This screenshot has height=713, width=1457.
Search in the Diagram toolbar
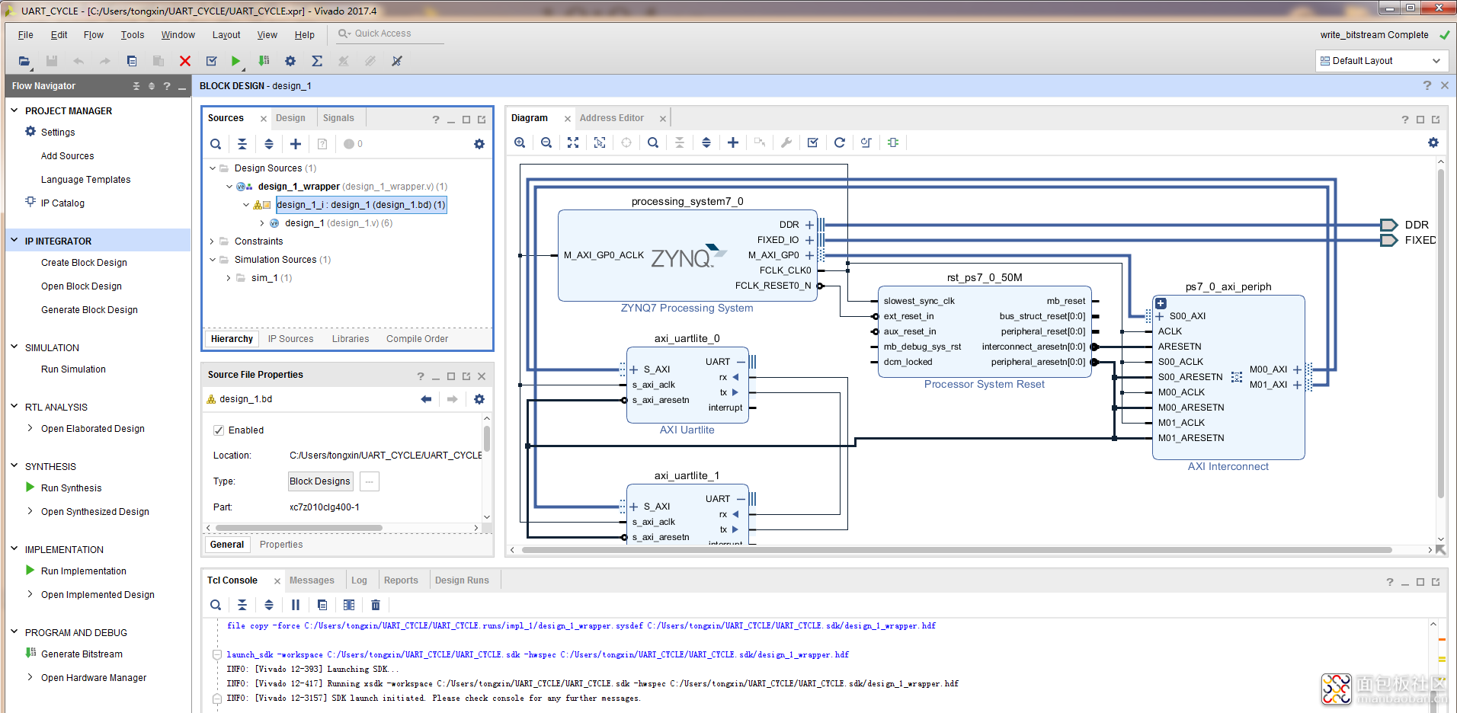tap(653, 142)
